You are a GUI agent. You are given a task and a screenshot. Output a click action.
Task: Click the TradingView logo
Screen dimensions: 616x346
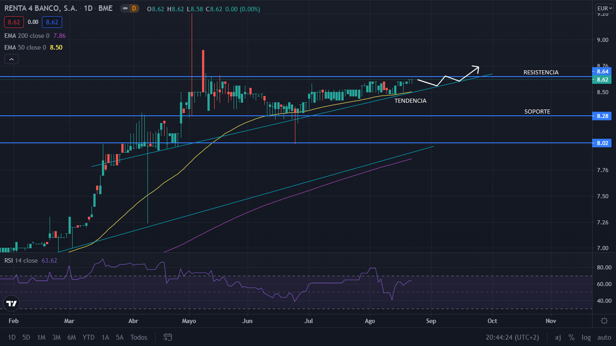[12, 303]
